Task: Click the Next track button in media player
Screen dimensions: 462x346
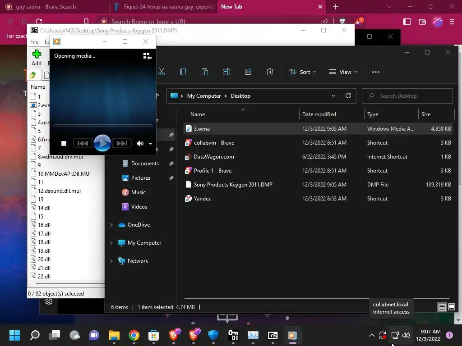Action: point(122,143)
